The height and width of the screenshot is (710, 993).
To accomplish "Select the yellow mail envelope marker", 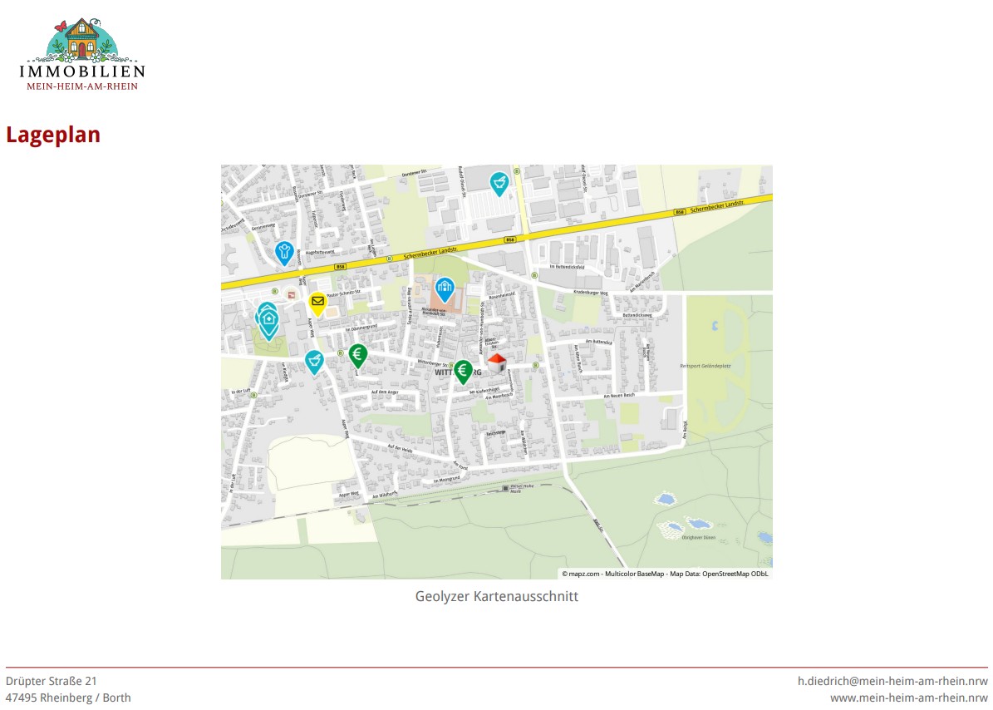I will click(x=317, y=302).
